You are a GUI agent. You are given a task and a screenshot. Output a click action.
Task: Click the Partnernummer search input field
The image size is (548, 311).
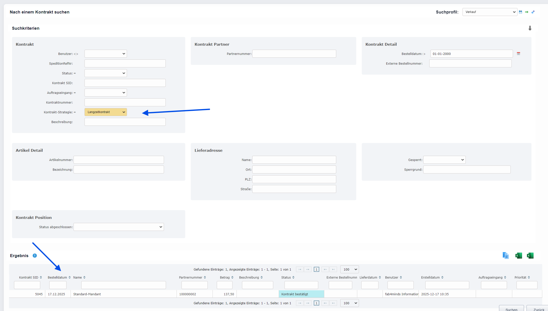coord(294,54)
